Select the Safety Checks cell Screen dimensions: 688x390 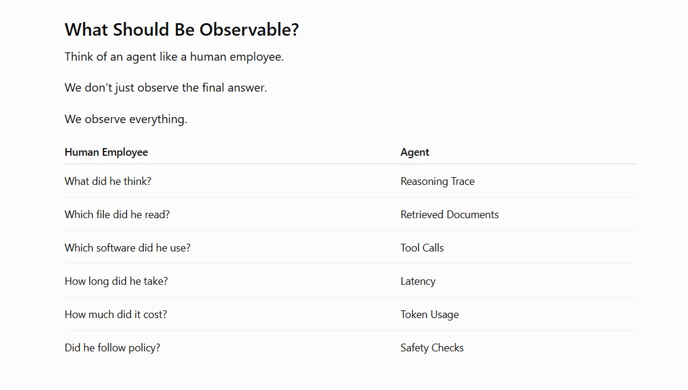(x=432, y=348)
